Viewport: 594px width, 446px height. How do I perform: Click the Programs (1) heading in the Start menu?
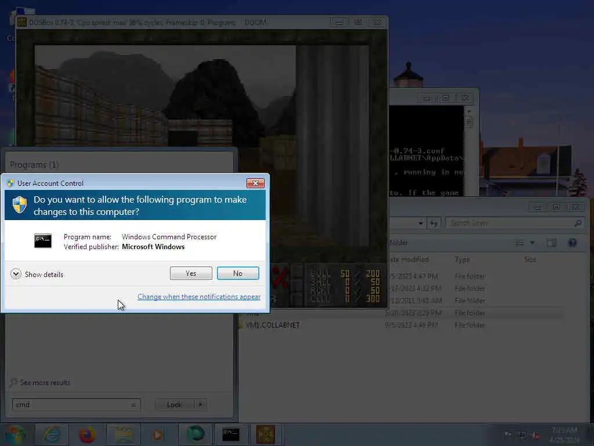[x=34, y=165]
